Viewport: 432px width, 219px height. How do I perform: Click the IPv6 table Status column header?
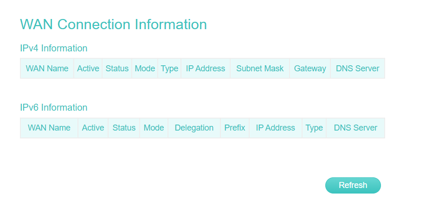coord(124,128)
